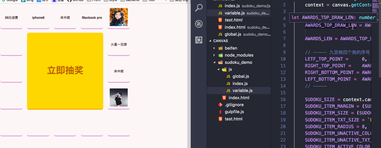This screenshot has height=148, width=381.
Task: Click LEFT_BOTTOM_POINT in the code
Action: [328, 79]
